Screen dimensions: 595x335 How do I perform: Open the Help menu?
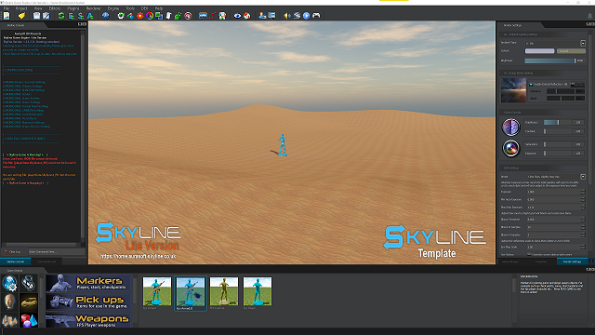tap(159, 8)
